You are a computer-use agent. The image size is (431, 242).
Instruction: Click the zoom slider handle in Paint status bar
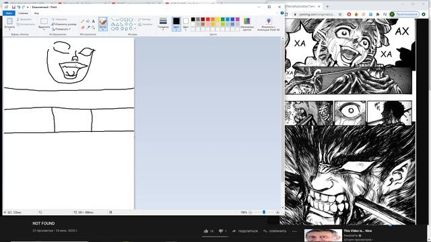264,212
